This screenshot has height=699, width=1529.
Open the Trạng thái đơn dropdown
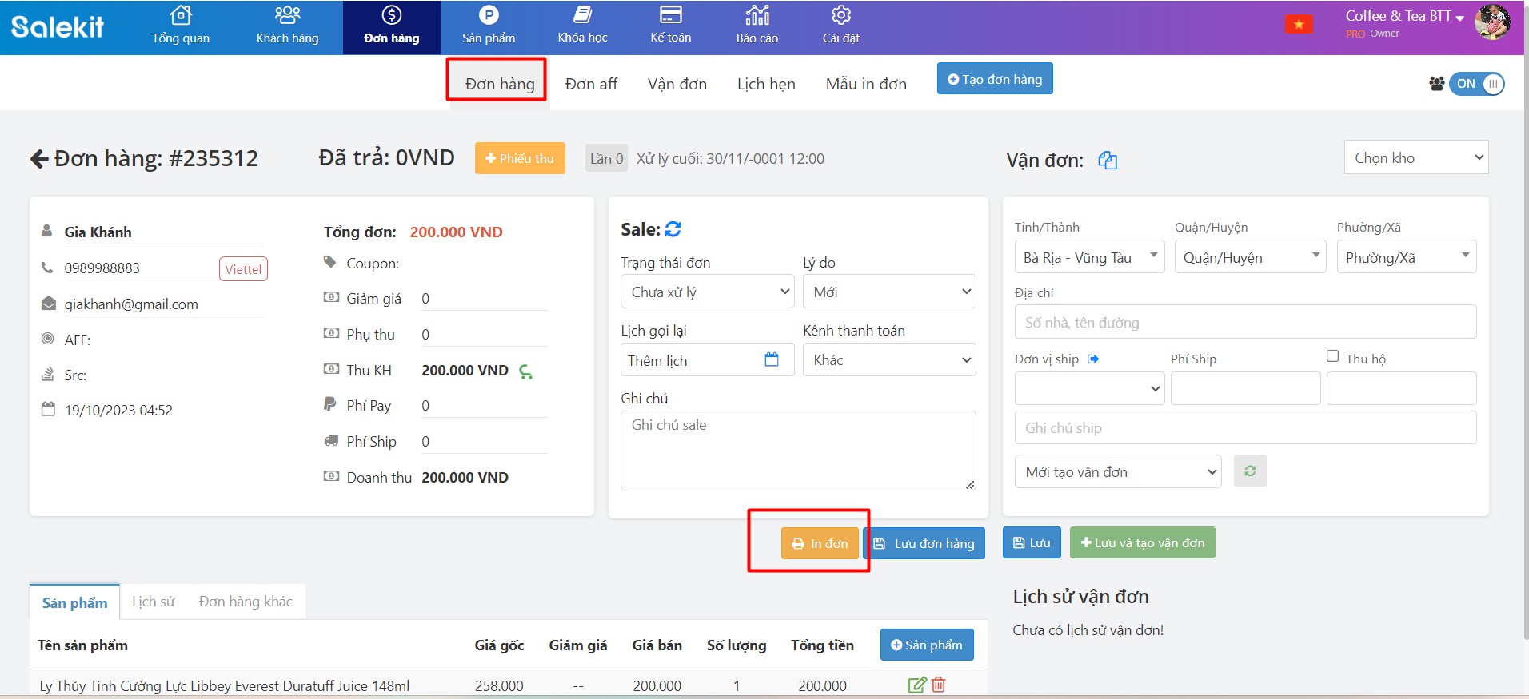(707, 292)
